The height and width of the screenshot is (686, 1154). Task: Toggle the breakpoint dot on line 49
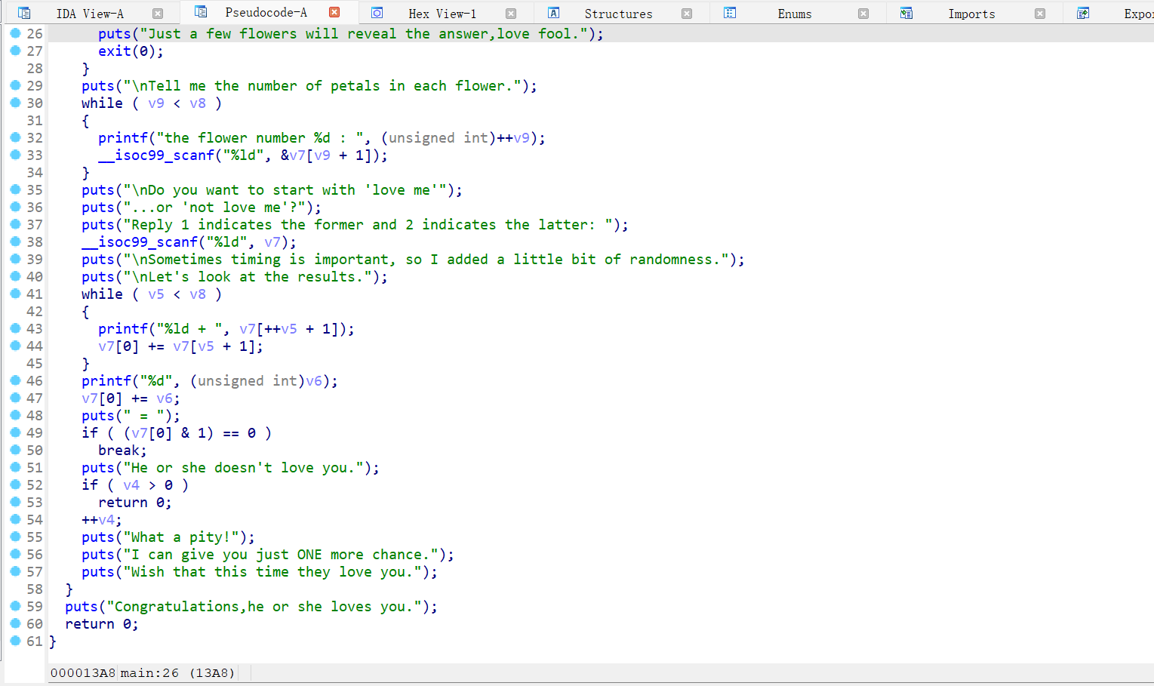[15, 432]
